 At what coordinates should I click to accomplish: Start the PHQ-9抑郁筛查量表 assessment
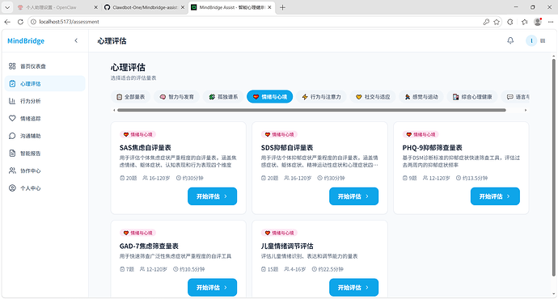[x=495, y=196]
